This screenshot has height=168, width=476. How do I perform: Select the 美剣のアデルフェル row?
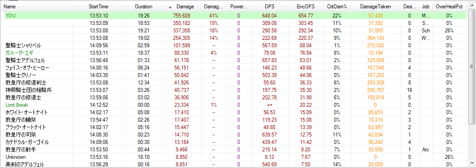(x=234, y=164)
